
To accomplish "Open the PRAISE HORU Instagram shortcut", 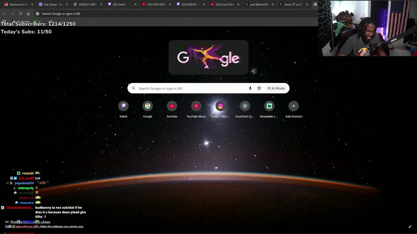I will [221, 110].
